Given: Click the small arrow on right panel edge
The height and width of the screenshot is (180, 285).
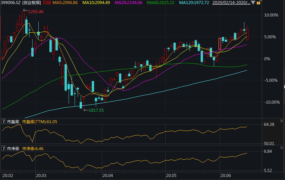Looking at the screenshot, I should [x=284, y=86].
